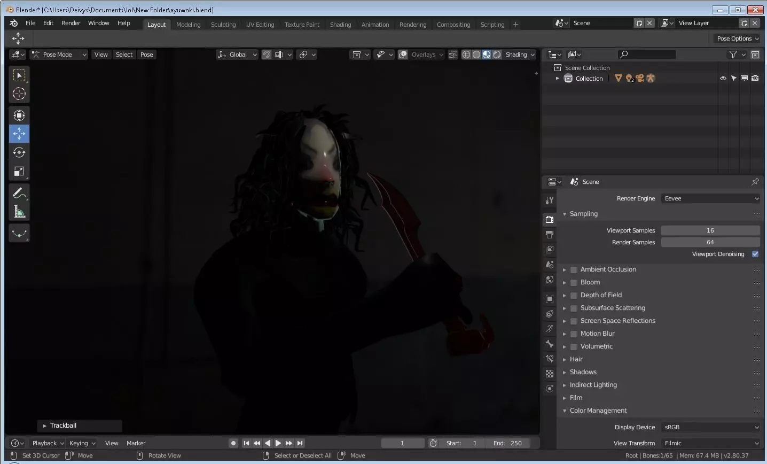Click the End frame 250 field
This screenshot has width=767, height=464.
[x=508, y=443]
